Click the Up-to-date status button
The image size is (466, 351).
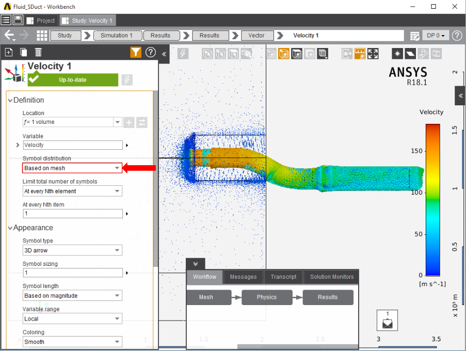[73, 79]
